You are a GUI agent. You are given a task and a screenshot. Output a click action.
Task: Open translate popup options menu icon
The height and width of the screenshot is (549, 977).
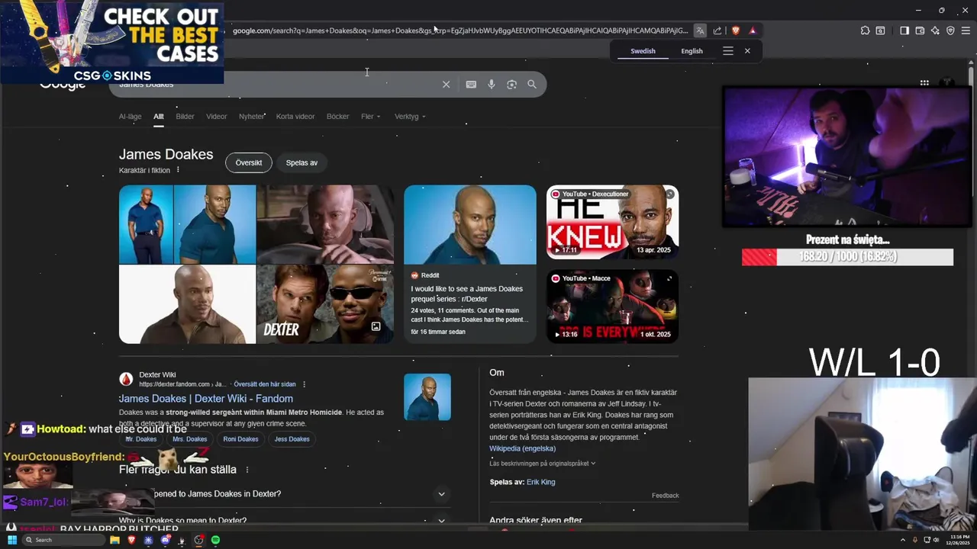coord(728,51)
